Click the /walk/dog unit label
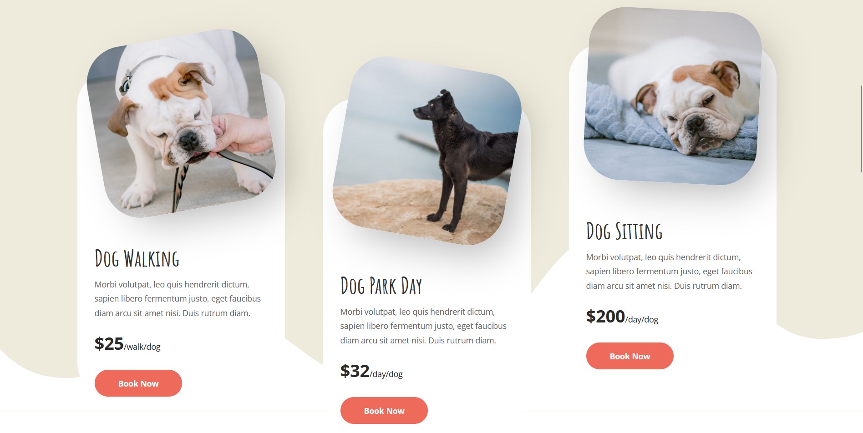863x433 pixels. point(142,347)
